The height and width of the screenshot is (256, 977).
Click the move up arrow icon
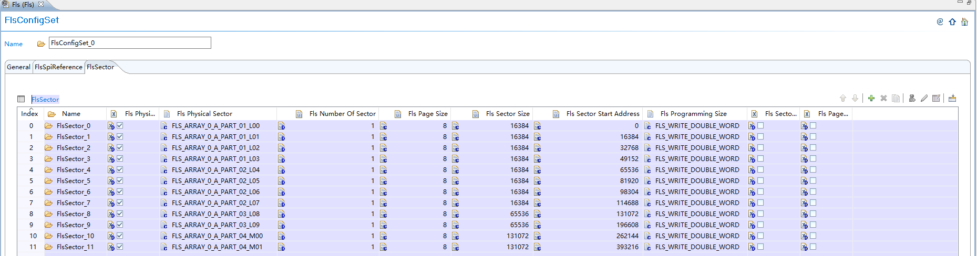click(843, 98)
